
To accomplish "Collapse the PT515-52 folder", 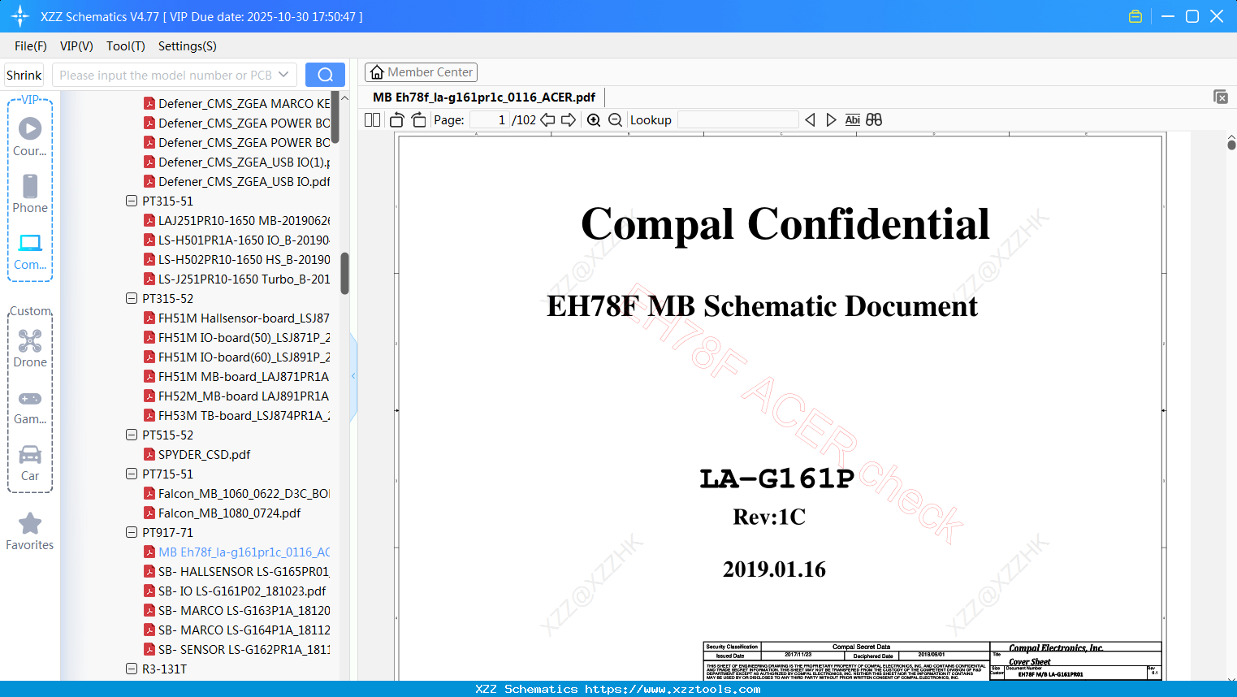I will pos(132,435).
